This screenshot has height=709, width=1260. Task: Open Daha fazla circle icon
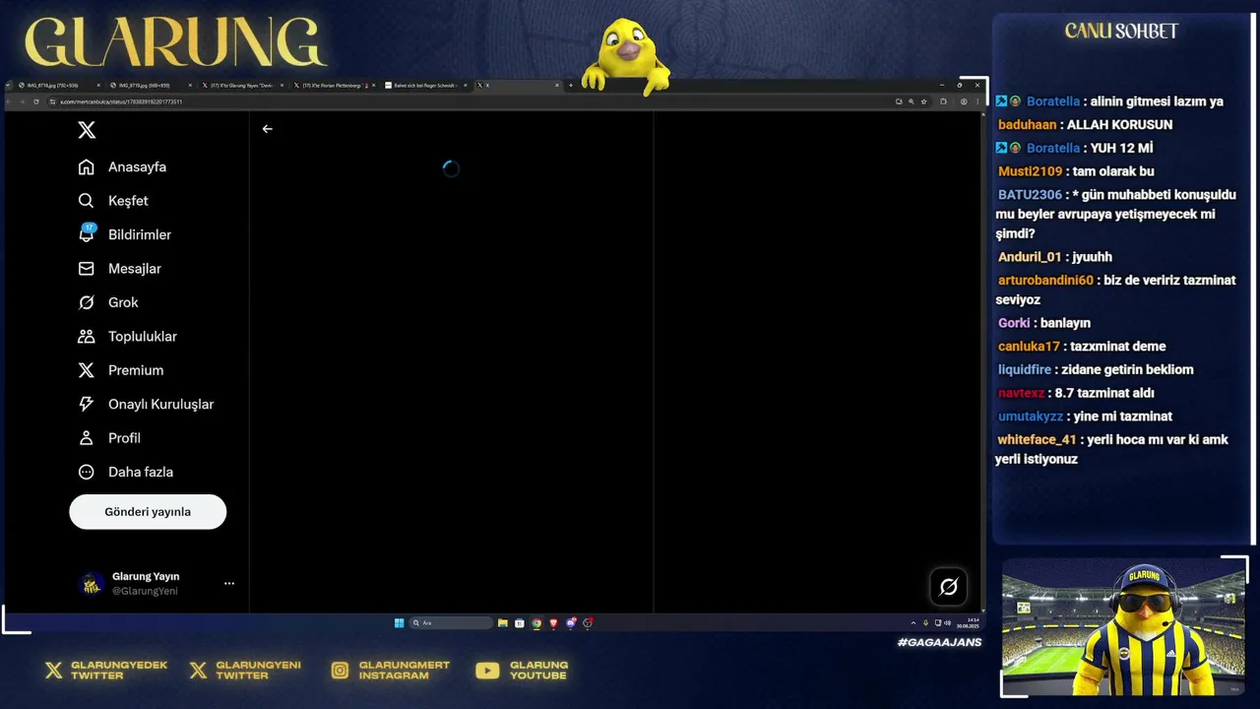(x=87, y=472)
